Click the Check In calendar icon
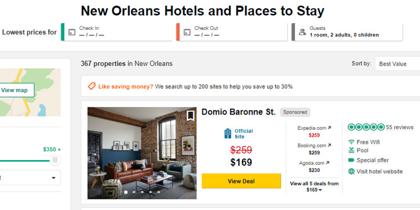Image resolution: width=420 pixels, height=210 pixels. coord(71,31)
